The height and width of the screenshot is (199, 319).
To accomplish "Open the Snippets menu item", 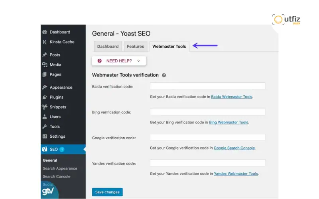I will click(58, 107).
